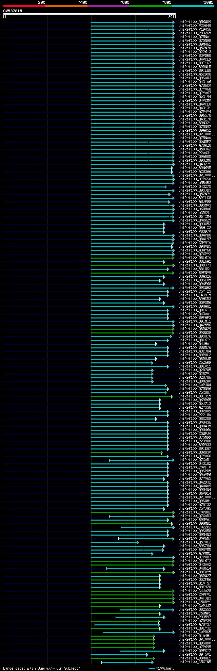Select subject UniRef100_Q4JHA1
The image size is (217, 671).
[195, 344]
